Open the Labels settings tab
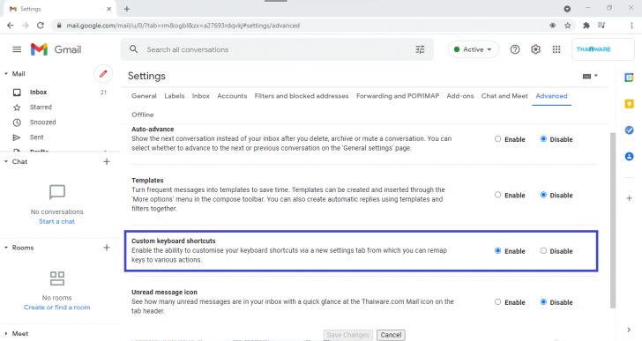This screenshot has width=642, height=341. [x=175, y=96]
